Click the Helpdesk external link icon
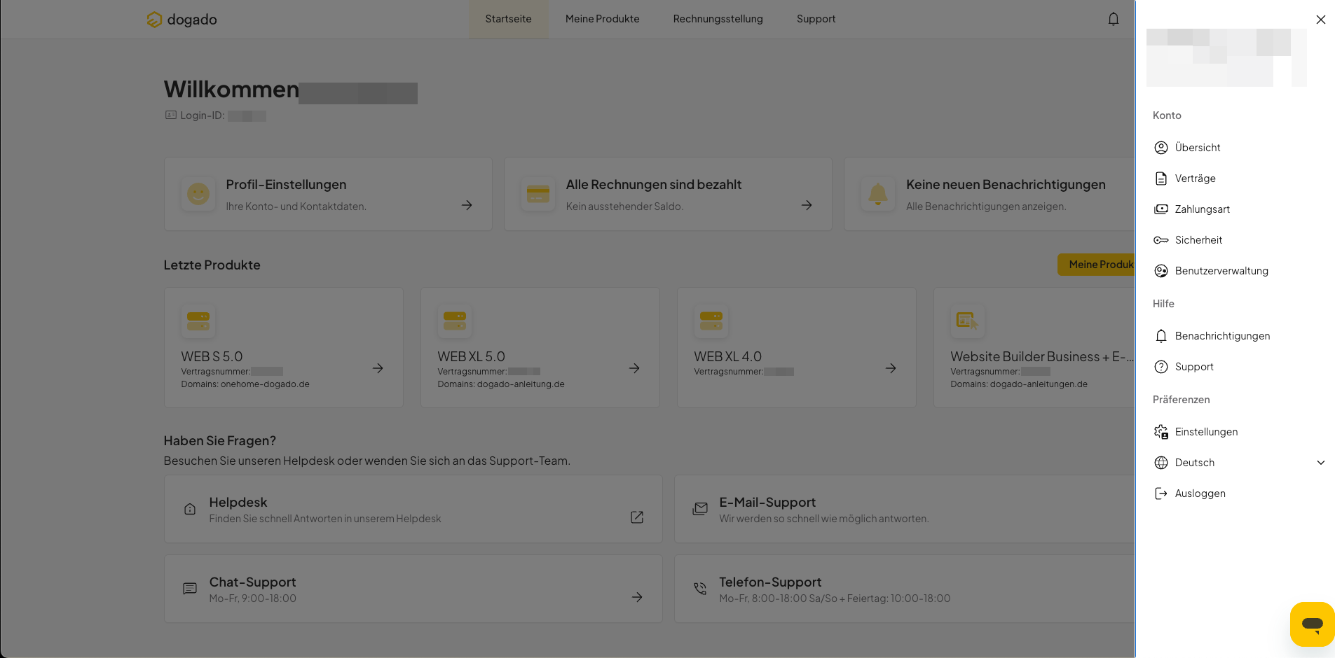The image size is (1335, 658). [x=637, y=517]
